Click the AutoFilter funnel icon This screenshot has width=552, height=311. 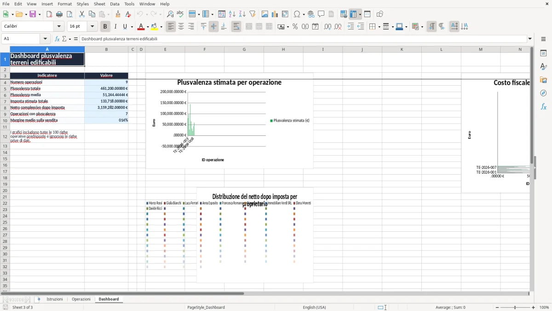point(253,14)
